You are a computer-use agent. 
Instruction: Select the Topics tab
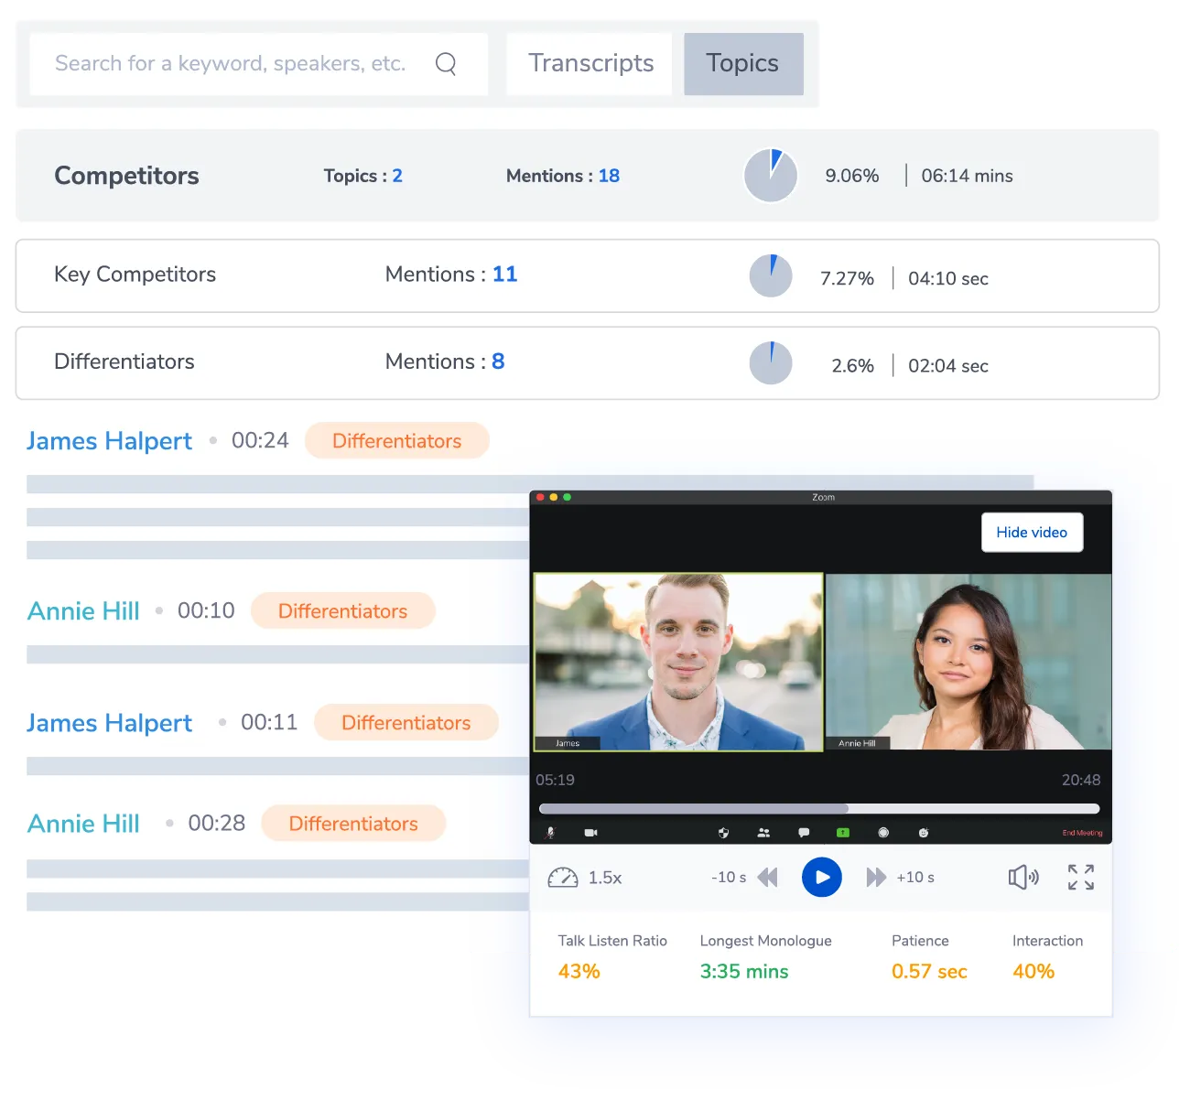743,64
